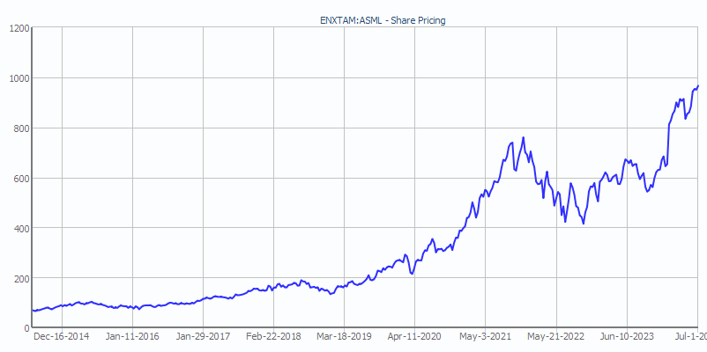Click the ENXTAM:ASML Share Pricing chart title
Image resolution: width=707 pixels, height=352 pixels.
click(382, 20)
